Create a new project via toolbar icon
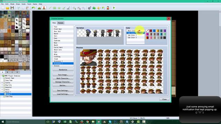Image resolution: width=221 pixels, height=124 pixels. 3,8
